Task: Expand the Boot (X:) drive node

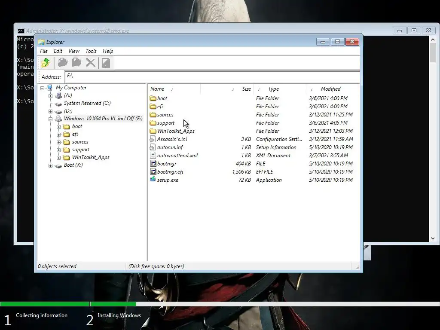Action: [51, 165]
